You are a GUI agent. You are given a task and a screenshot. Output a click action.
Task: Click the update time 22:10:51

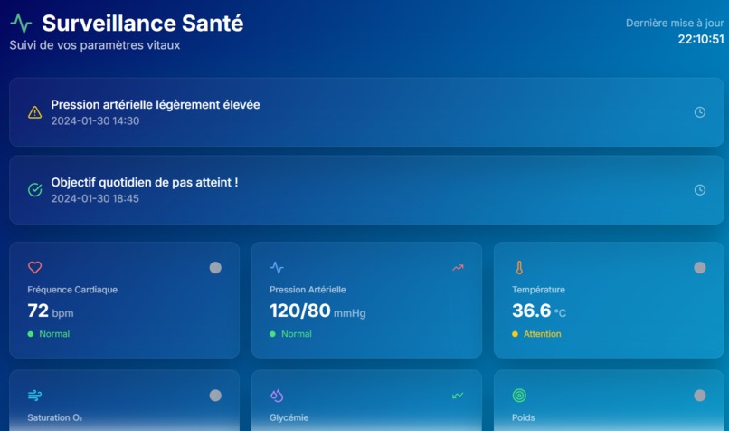701,39
